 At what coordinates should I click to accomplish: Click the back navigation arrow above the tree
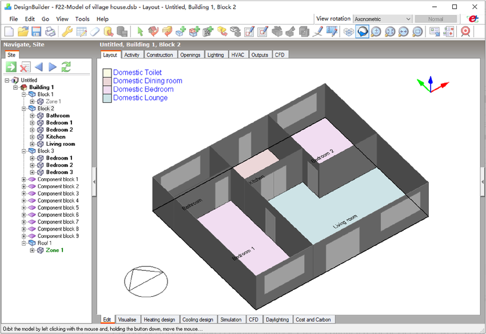coord(39,67)
